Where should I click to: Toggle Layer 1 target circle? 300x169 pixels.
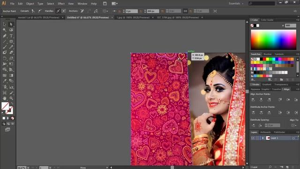point(293,138)
